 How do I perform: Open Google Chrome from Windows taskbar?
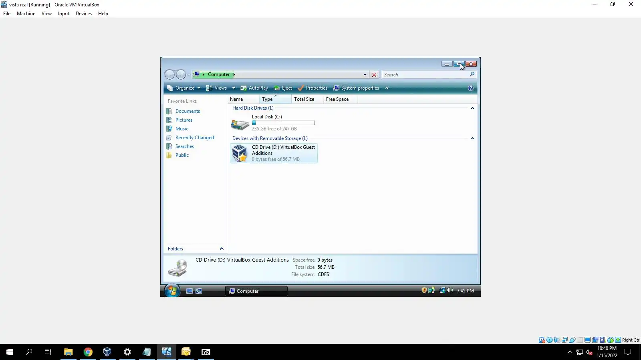pyautogui.click(x=88, y=352)
